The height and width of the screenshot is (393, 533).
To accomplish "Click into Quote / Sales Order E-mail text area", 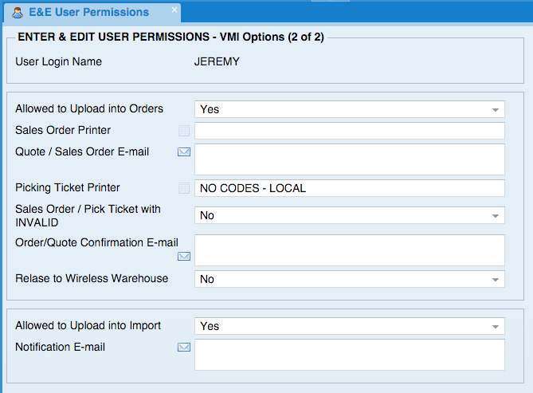I will click(x=350, y=159).
